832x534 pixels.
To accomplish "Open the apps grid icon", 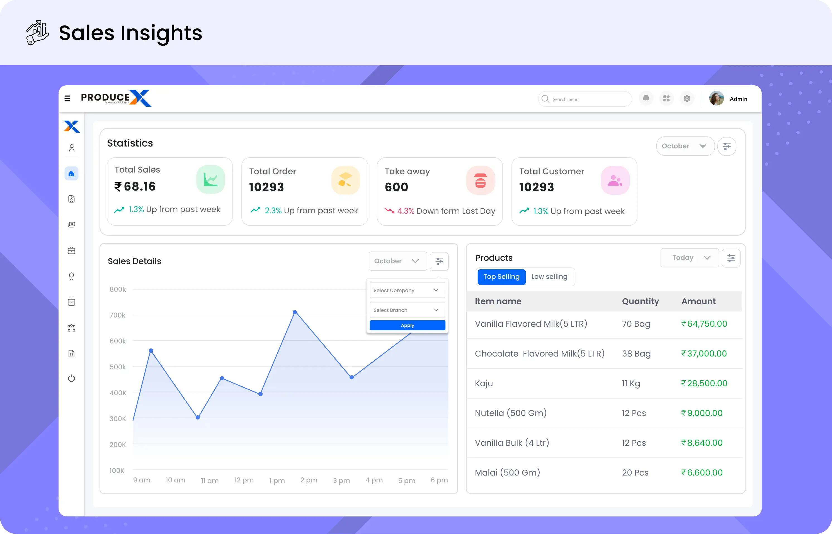I will (666, 99).
